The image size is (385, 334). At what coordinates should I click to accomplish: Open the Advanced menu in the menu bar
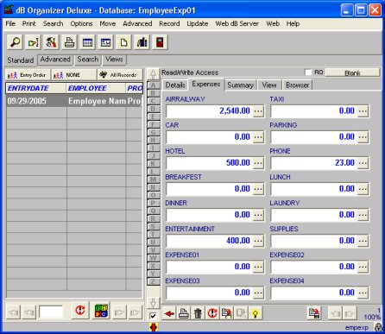pos(137,23)
